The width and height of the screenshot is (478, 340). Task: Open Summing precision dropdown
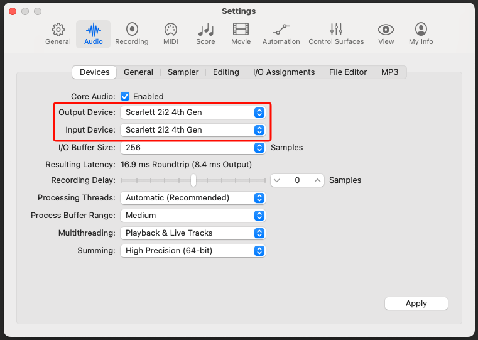193,251
